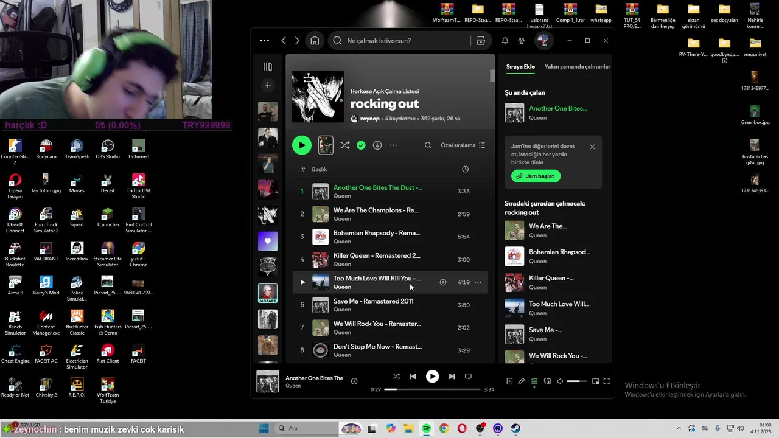Play the rocking out playlist with green button
779x438 pixels.
[302, 145]
